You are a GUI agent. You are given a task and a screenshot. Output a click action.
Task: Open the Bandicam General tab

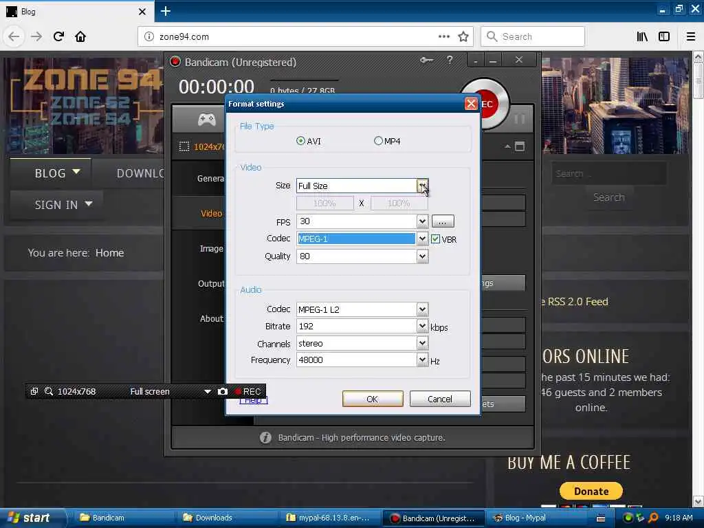click(210, 178)
